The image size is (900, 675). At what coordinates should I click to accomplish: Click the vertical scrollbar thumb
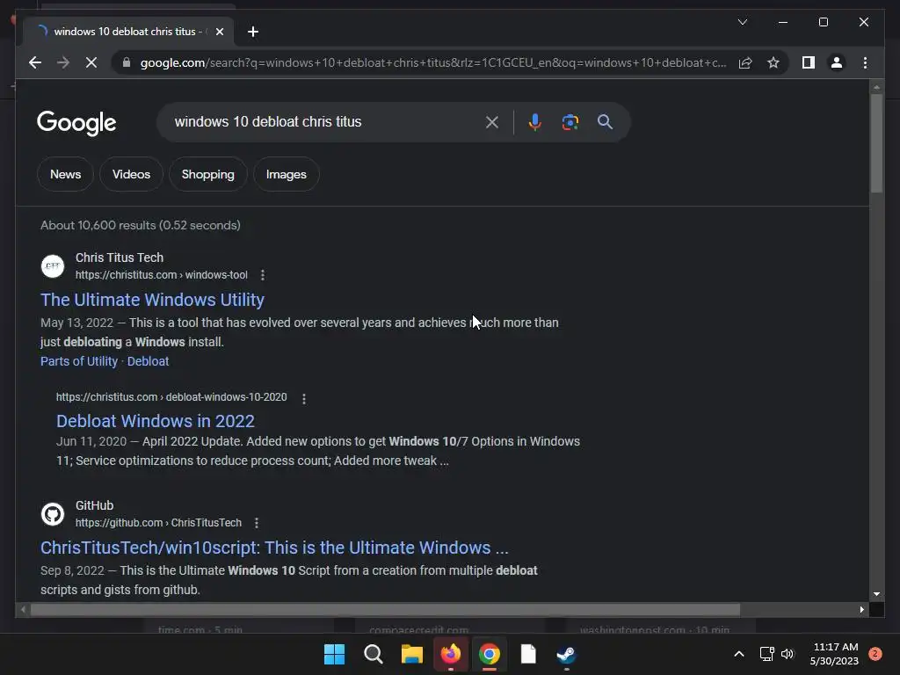[x=876, y=143]
